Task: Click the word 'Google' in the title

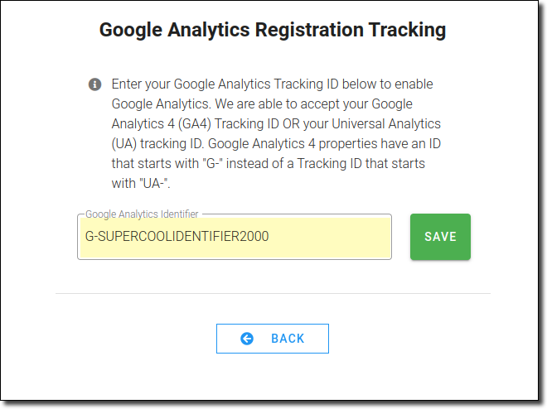Action: 131,31
